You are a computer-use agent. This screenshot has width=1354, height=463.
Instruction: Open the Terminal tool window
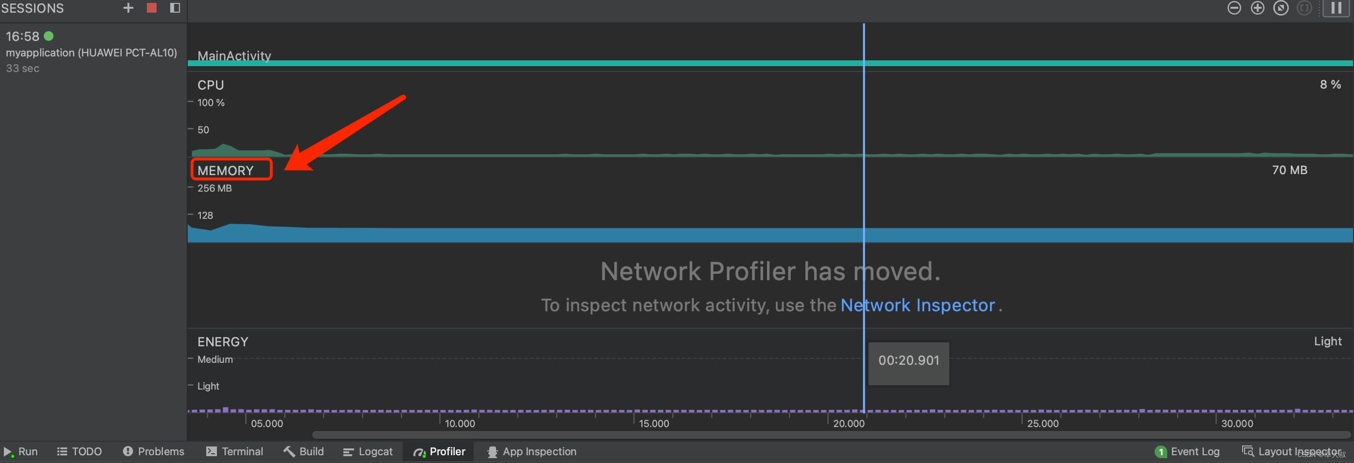click(234, 451)
